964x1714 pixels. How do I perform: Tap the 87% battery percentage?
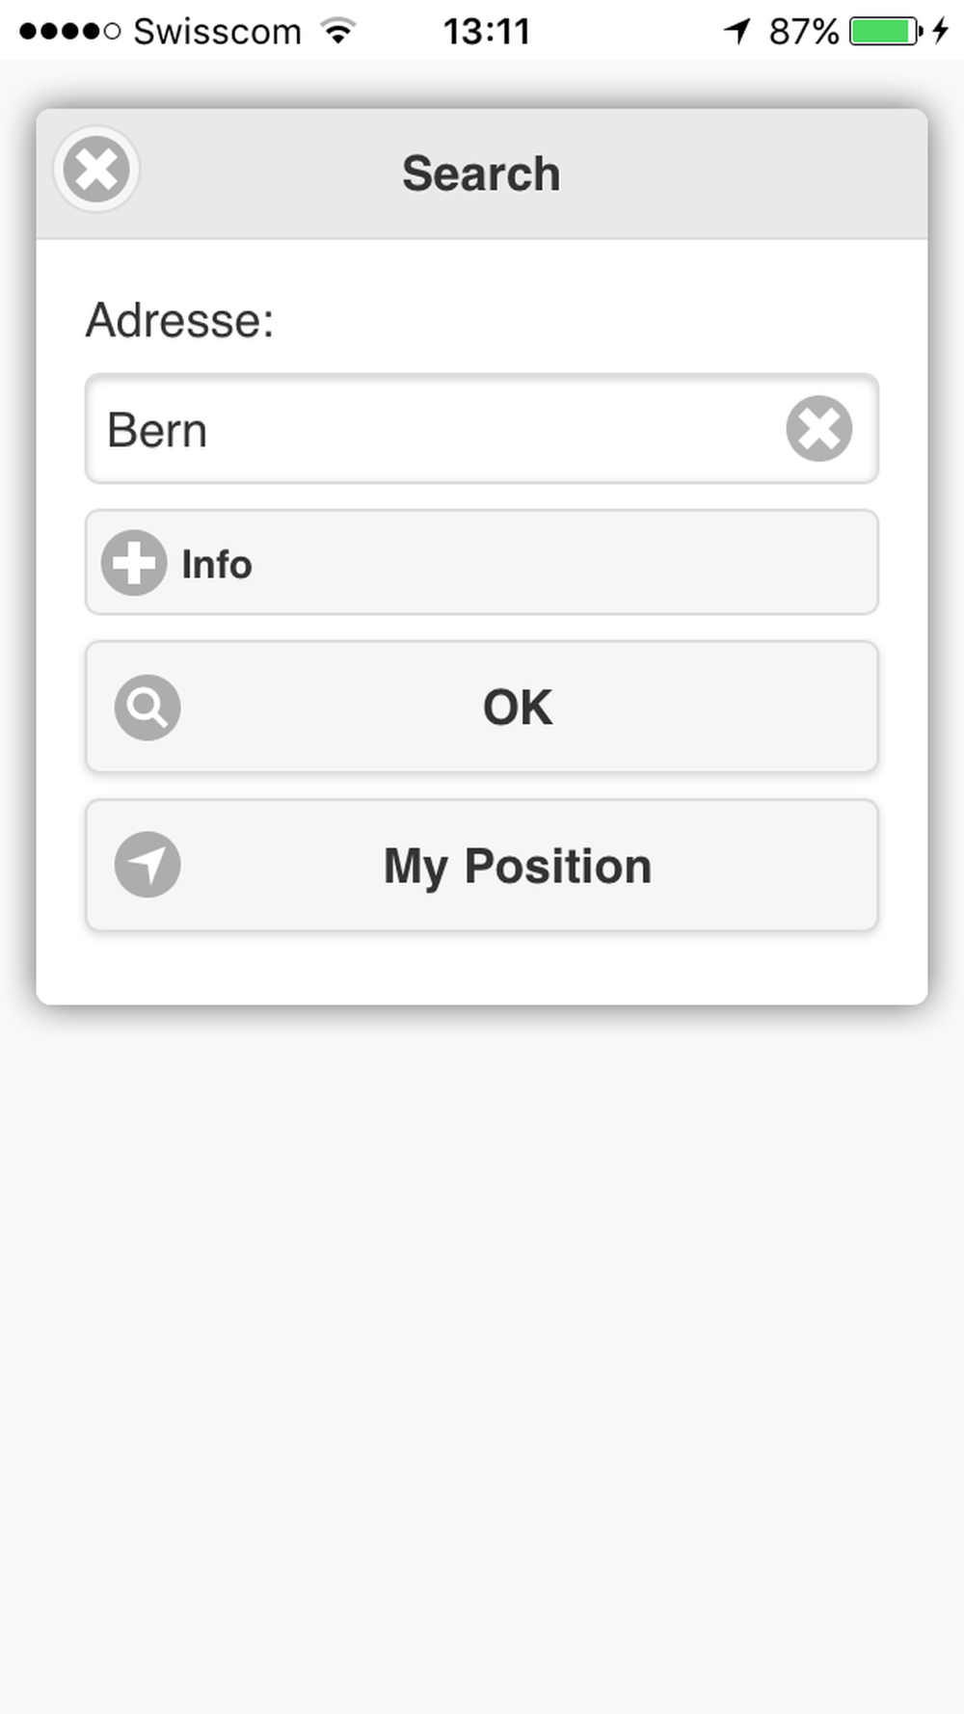coord(804,32)
